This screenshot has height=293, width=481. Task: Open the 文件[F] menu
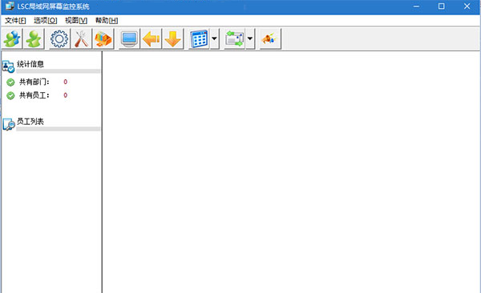15,21
